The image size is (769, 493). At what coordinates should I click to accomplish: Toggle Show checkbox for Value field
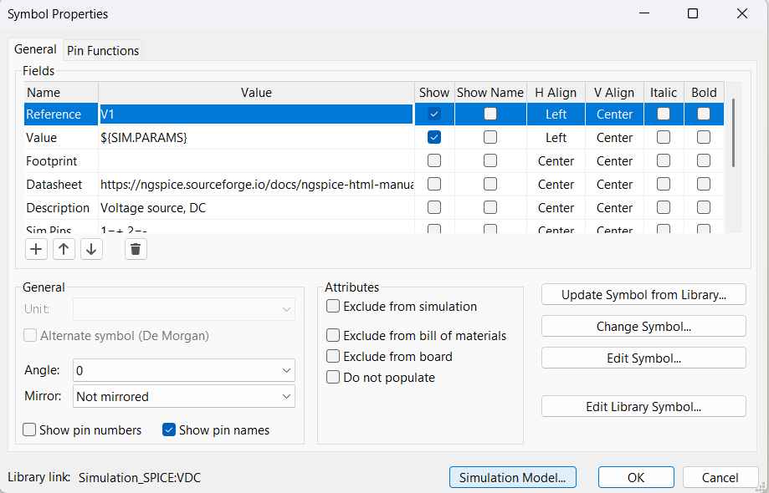(x=434, y=137)
